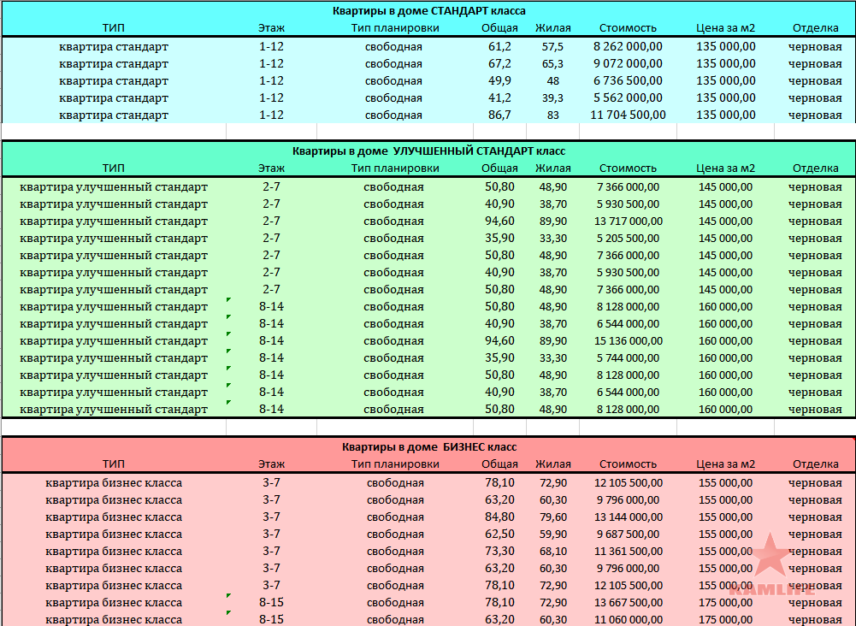
Task: Select the Отделка header in the standard table
Action: tap(815, 28)
